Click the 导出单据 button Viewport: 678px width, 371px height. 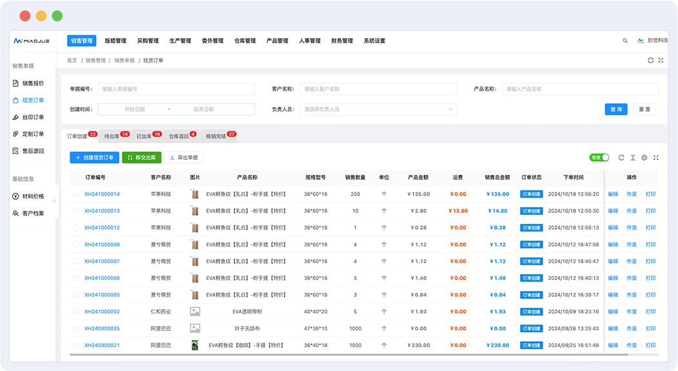(184, 158)
